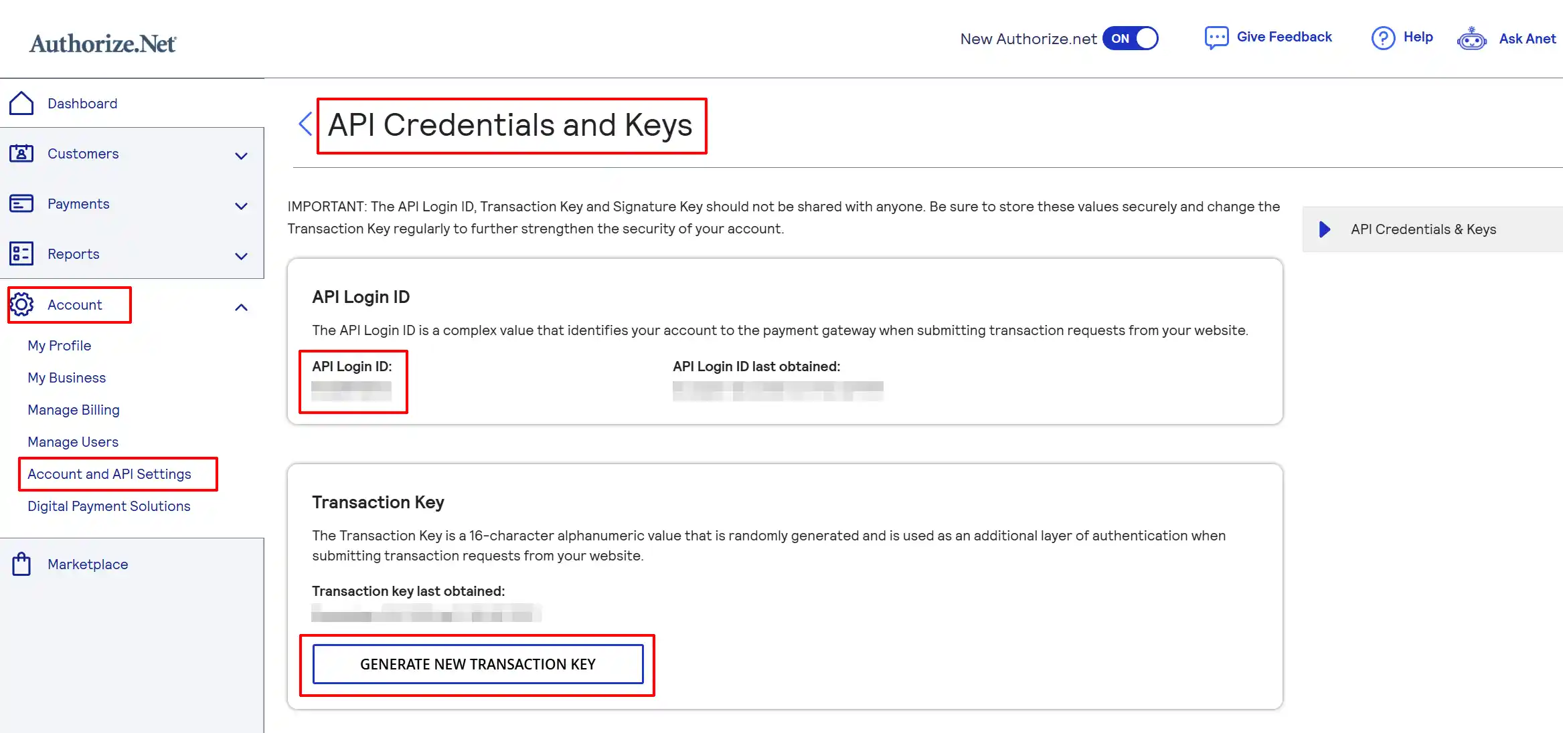
Task: Open Digital Payment Solutions link
Action: tap(108, 506)
